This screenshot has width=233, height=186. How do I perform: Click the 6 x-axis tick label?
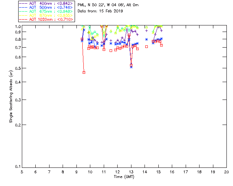click(x=36, y=172)
